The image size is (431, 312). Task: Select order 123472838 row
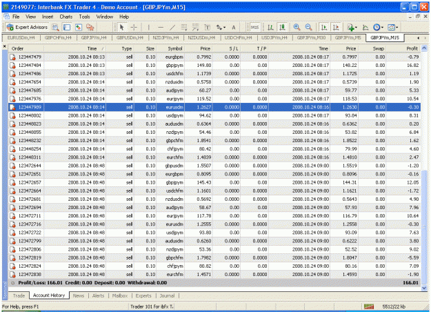tap(214, 274)
